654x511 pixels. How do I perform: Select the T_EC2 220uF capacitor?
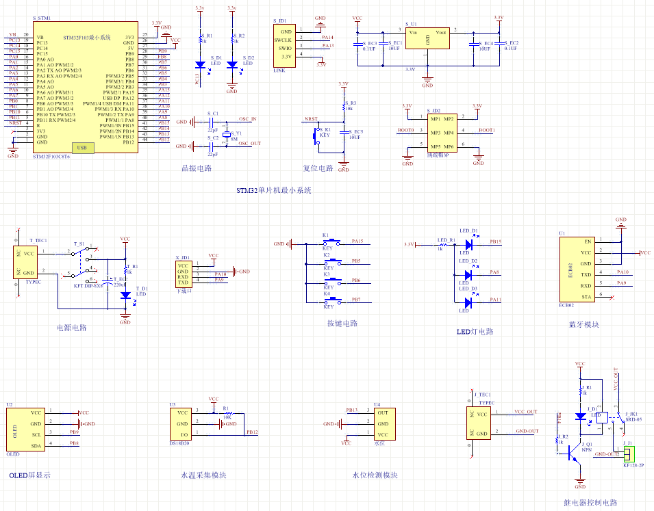[x=108, y=281]
